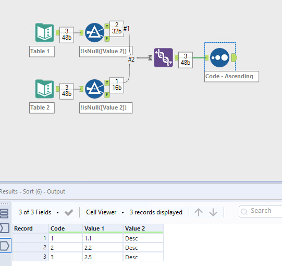This screenshot has width=282, height=266.
Task: Select Code cell in record 3
Action: (x=65, y=257)
